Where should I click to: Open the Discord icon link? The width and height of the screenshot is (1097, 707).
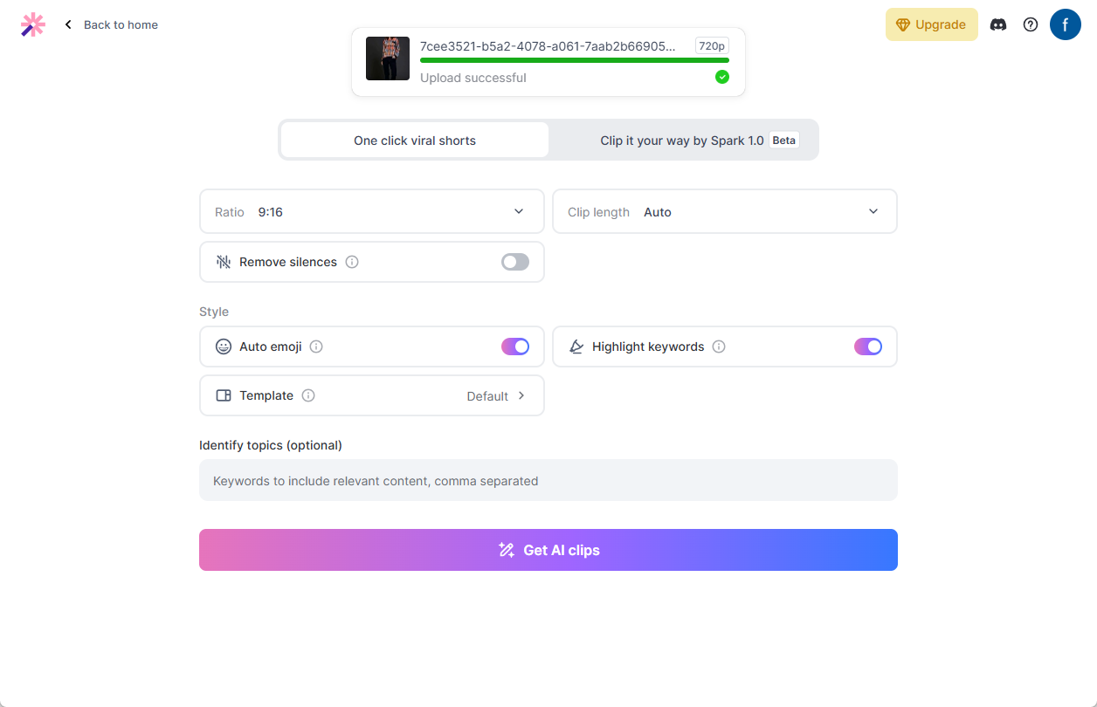[x=997, y=24]
